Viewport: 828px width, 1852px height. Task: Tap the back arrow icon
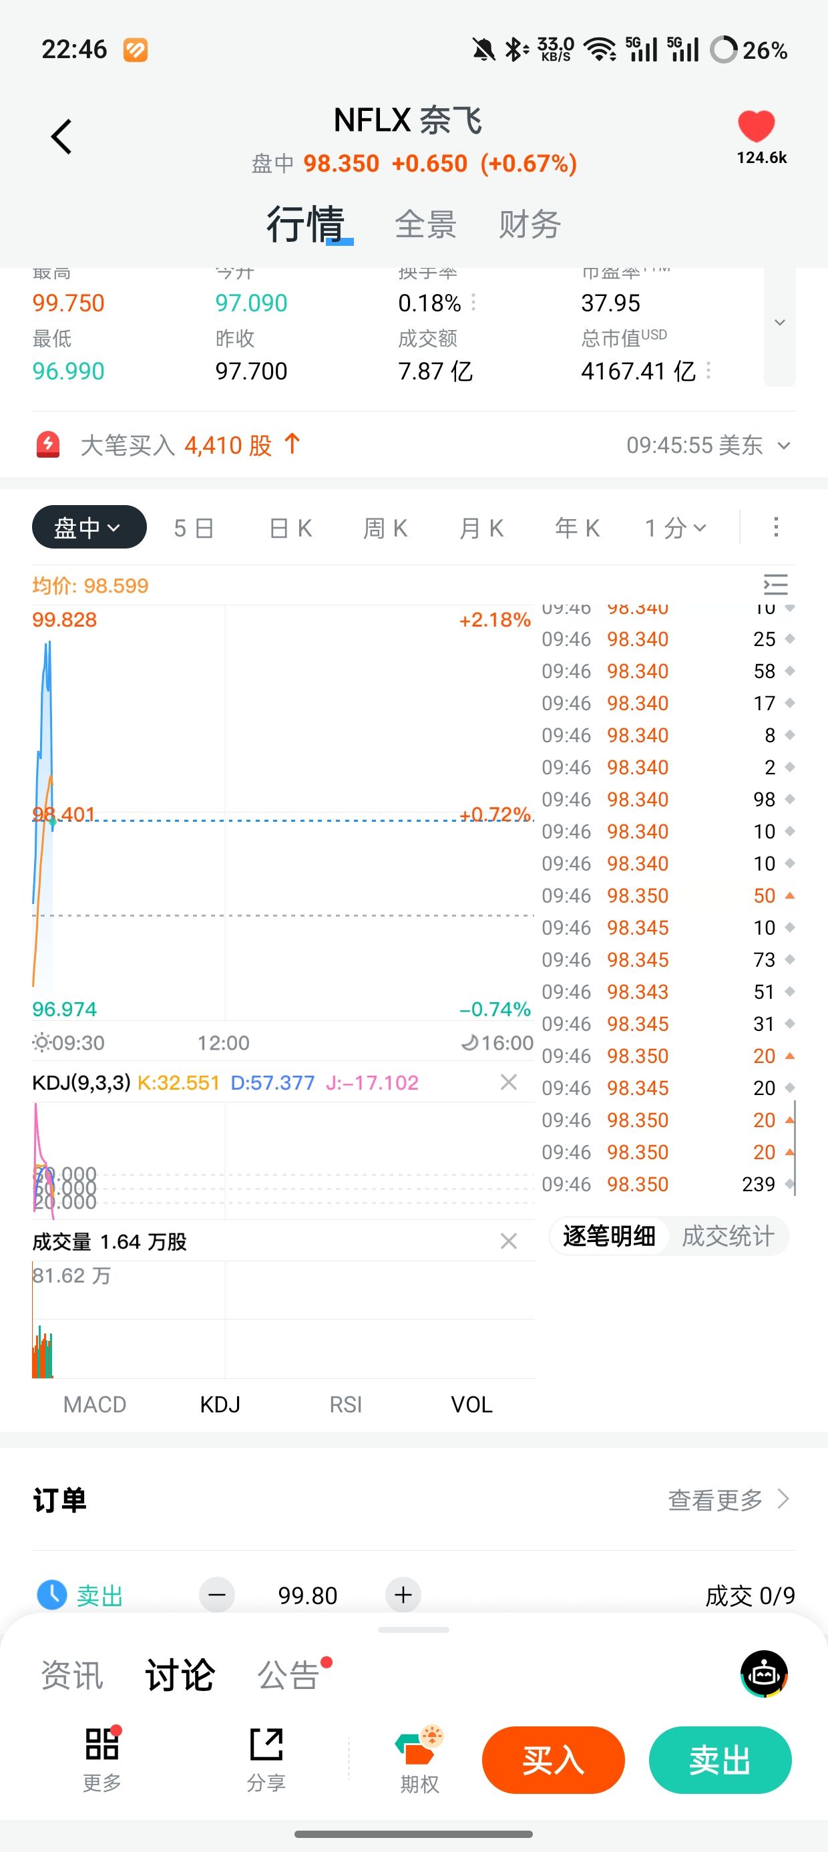pyautogui.click(x=62, y=136)
